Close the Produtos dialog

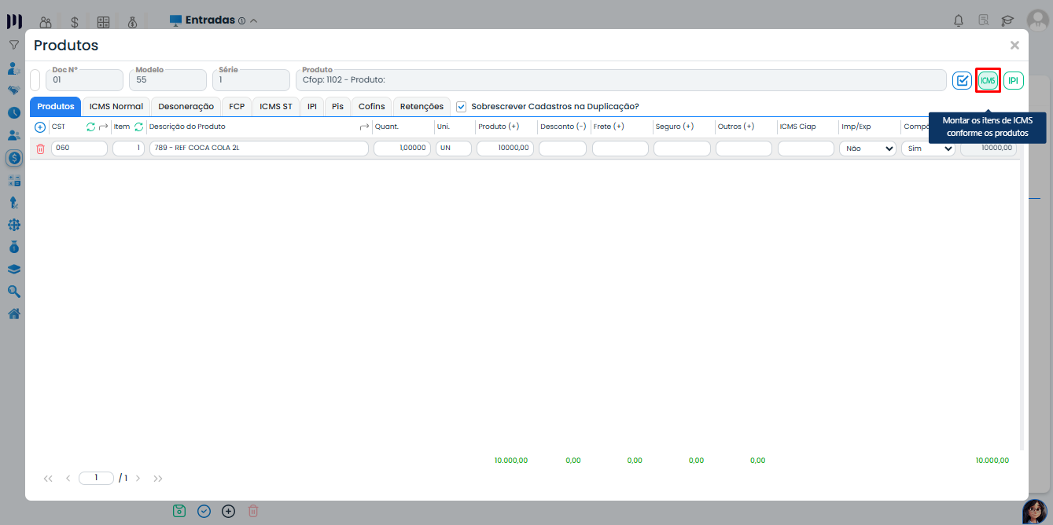[x=1014, y=46]
